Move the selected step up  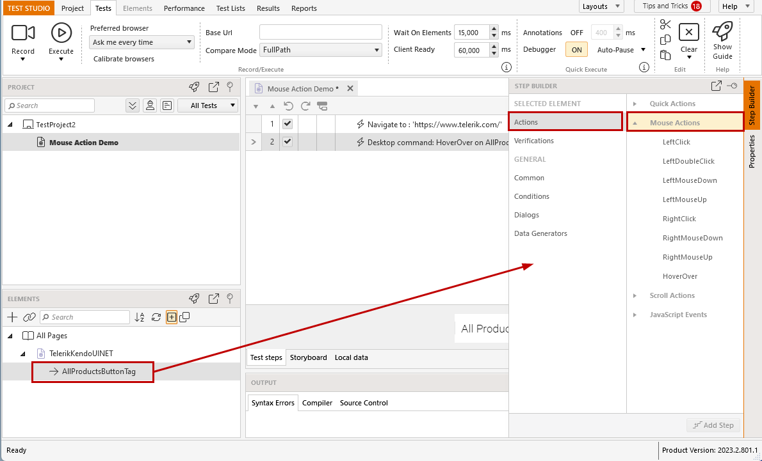click(272, 106)
